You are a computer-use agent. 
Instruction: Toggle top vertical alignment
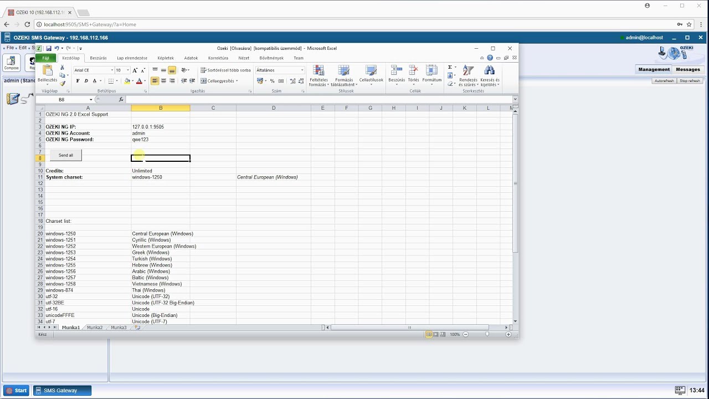click(x=155, y=70)
